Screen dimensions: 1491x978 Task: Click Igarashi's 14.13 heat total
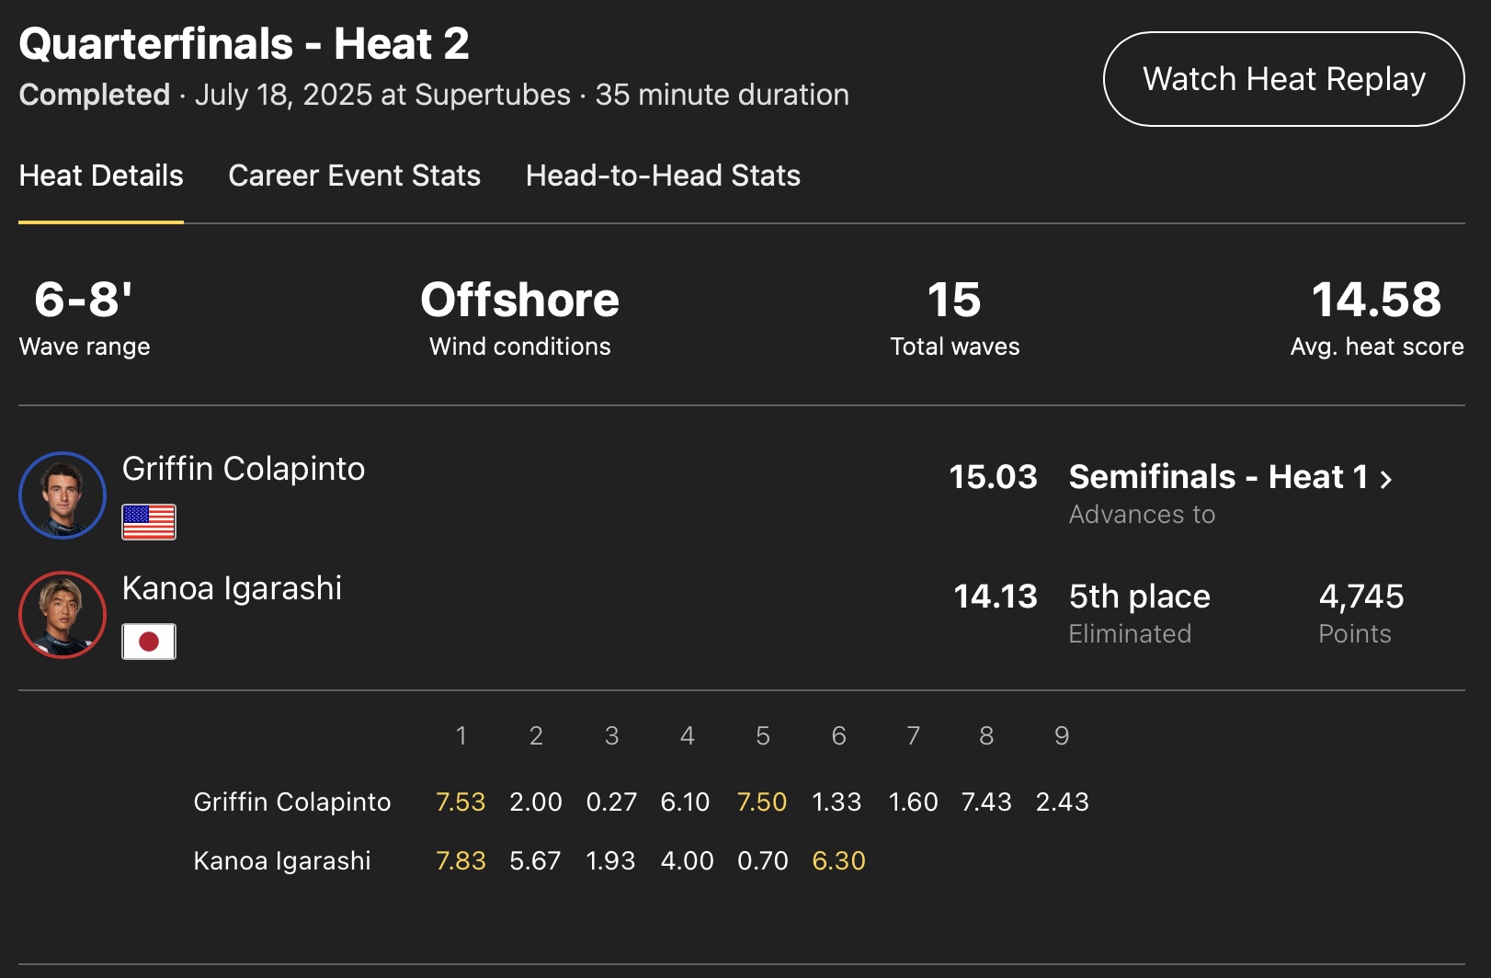click(996, 597)
